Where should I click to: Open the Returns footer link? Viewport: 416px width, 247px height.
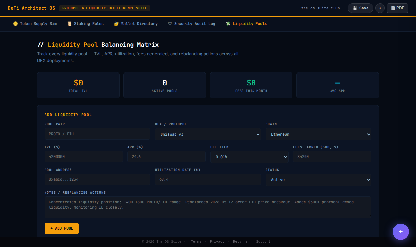[x=240, y=242]
